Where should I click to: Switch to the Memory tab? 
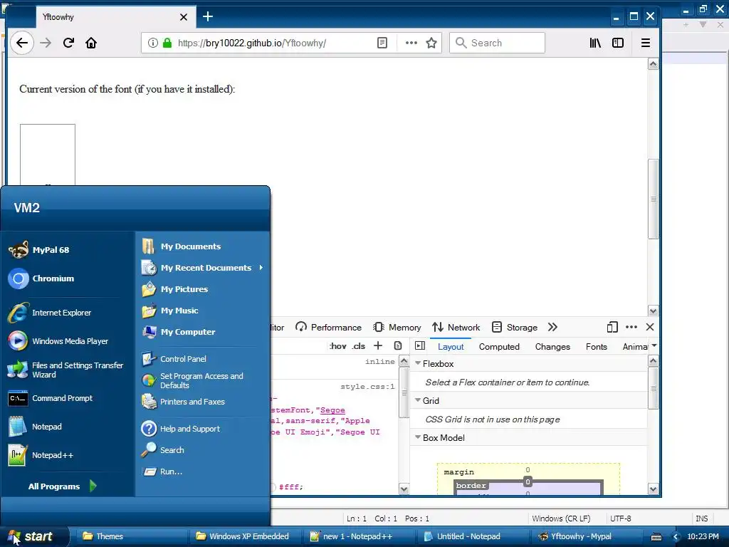click(397, 327)
